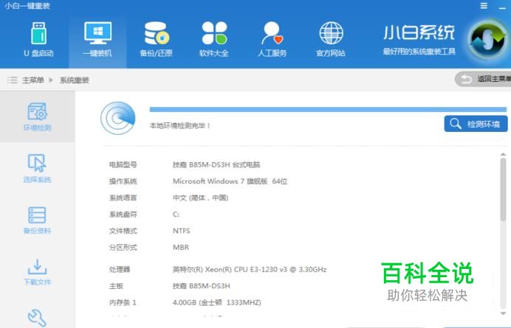Image resolution: width=511 pixels, height=328 pixels.
Task: Open 人工服务 support
Action: 272,39
